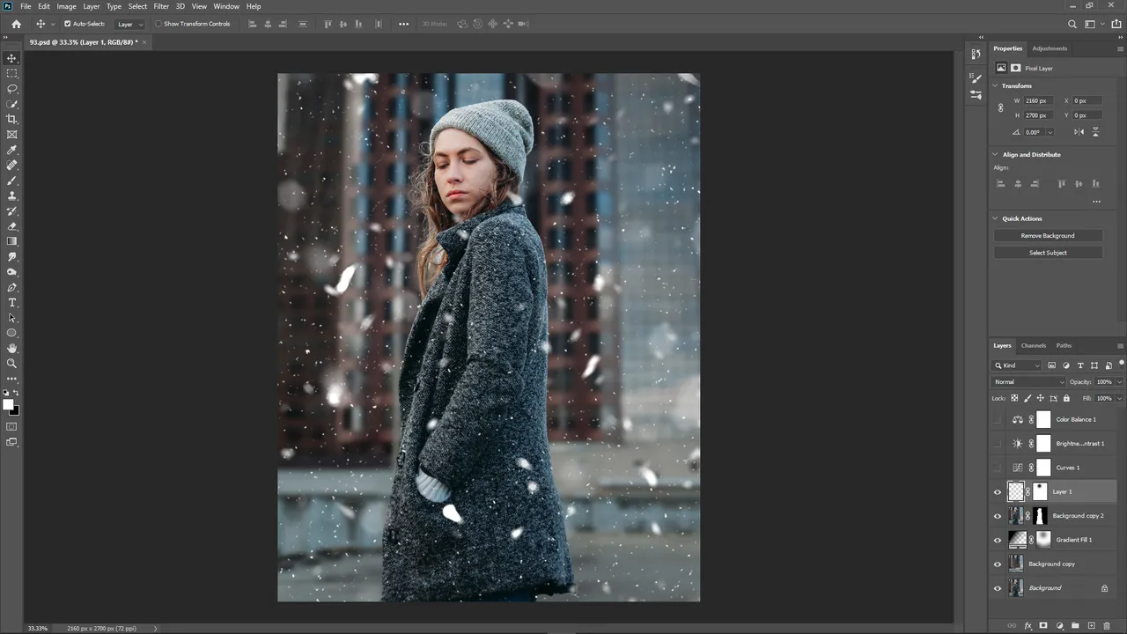
Task: Hide Layer 1 visibility eye
Action: point(998,491)
